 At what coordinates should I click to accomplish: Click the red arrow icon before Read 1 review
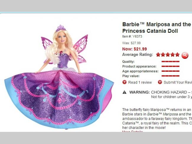click(x=124, y=82)
